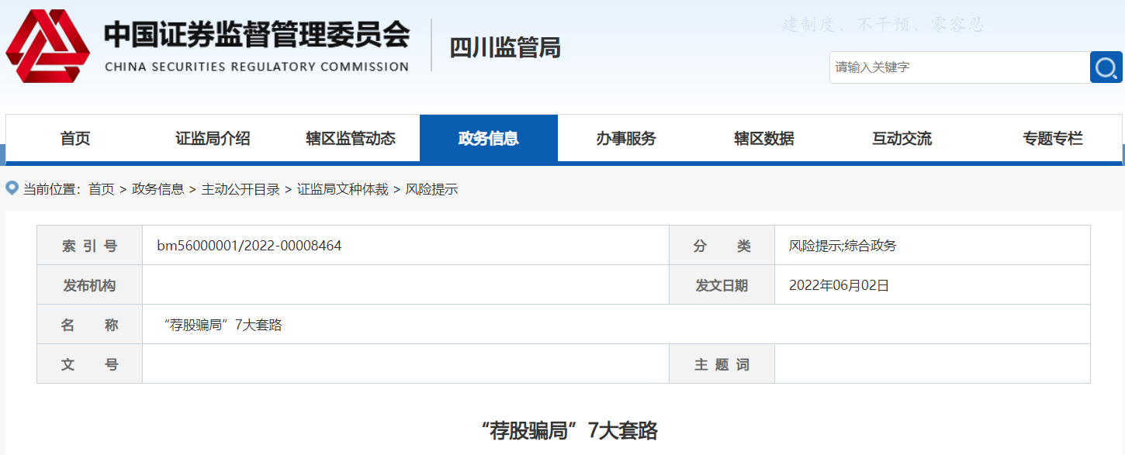
Task: Go to 首页 in the breadcrumb
Action: pyautogui.click(x=102, y=189)
